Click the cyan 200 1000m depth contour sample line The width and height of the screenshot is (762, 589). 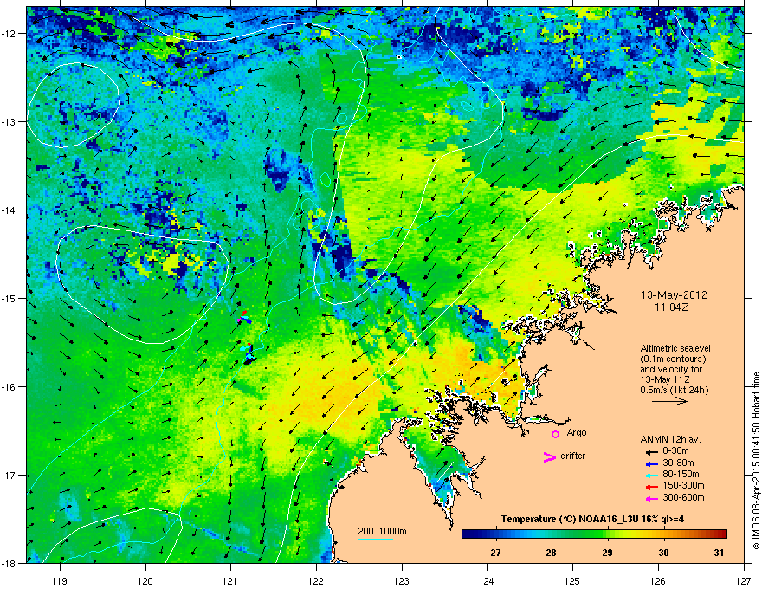[x=376, y=540]
